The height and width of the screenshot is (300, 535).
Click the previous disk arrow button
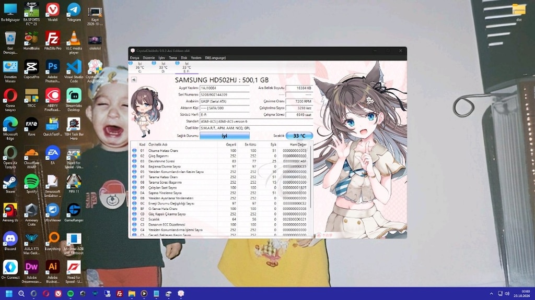click(x=134, y=80)
